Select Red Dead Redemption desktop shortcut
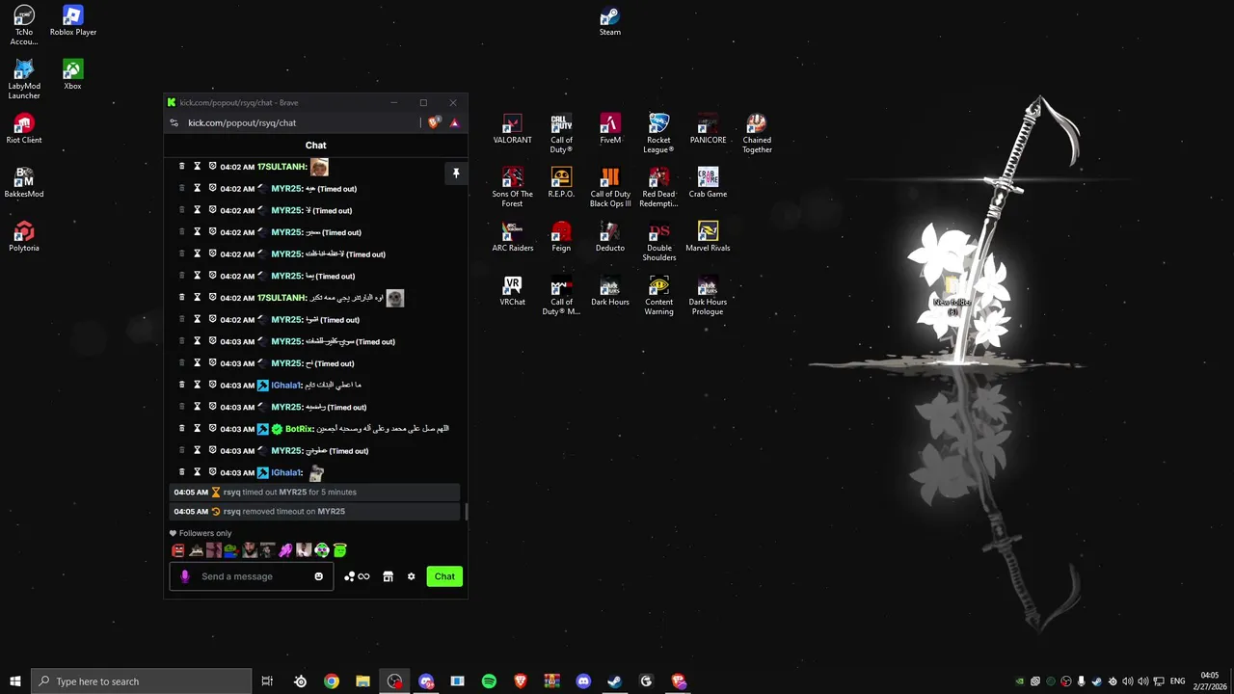The height and width of the screenshot is (694, 1234). tap(658, 187)
